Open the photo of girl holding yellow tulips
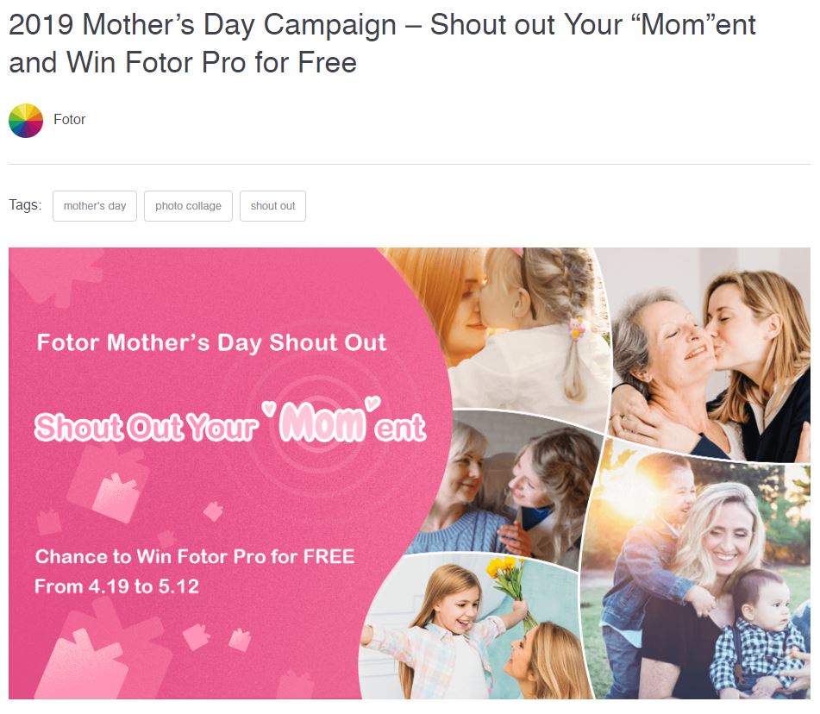The height and width of the screenshot is (714, 820). (x=471, y=628)
